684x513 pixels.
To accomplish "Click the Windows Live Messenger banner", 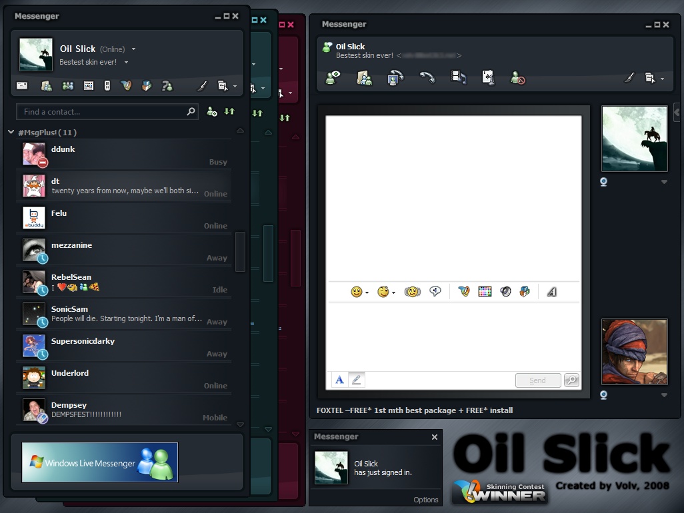I will click(x=100, y=462).
